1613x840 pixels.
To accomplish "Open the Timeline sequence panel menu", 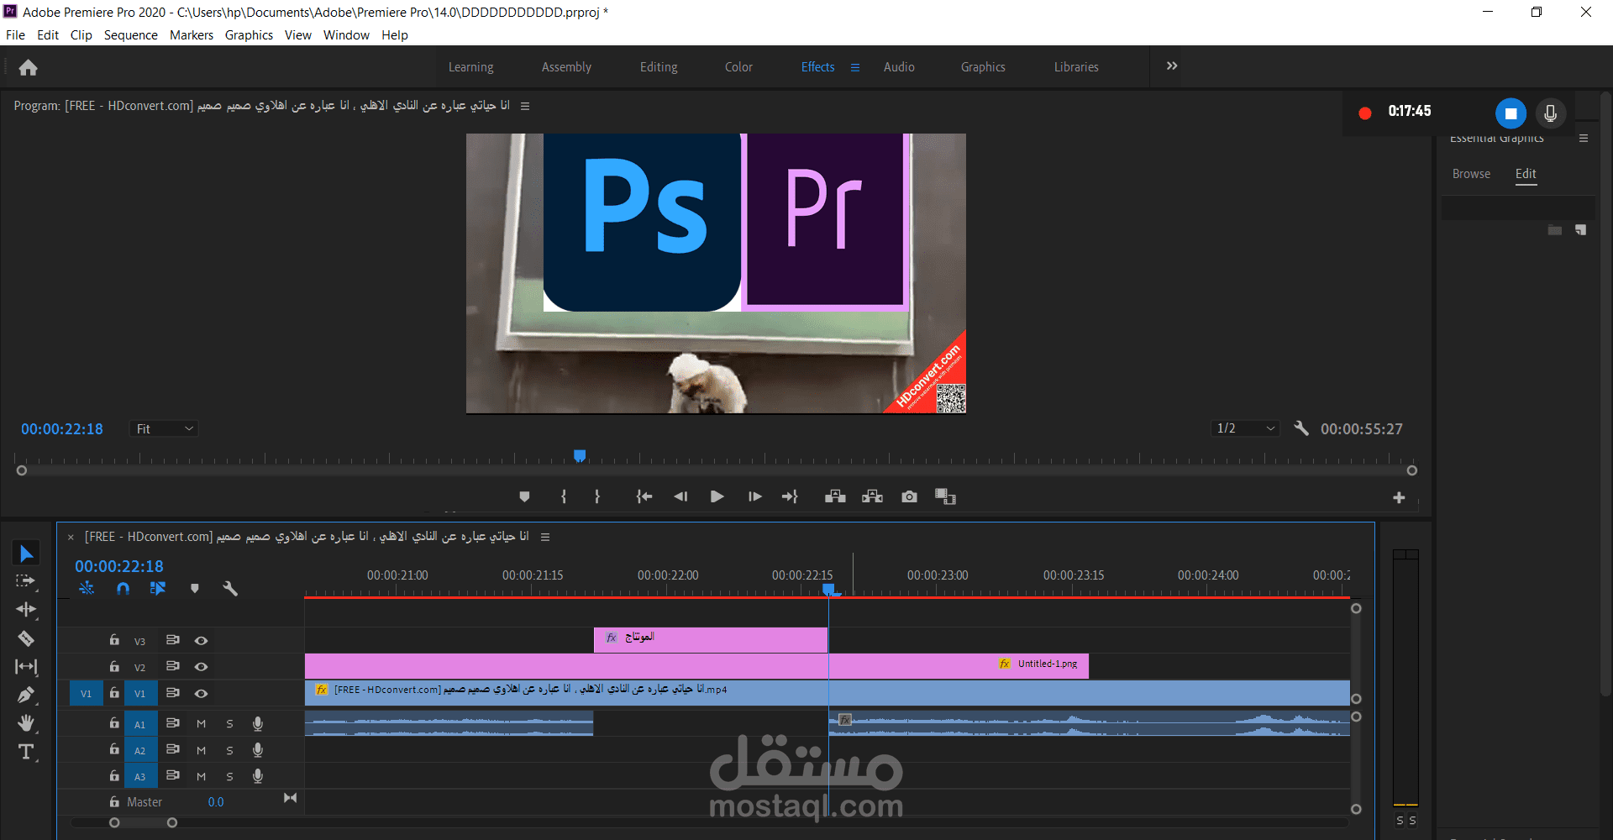I will coord(545,537).
